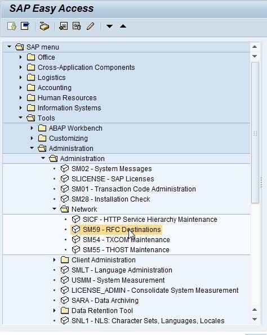Click the SAP menu toolbar icon
The width and height of the screenshot is (267, 335).
[25, 26]
